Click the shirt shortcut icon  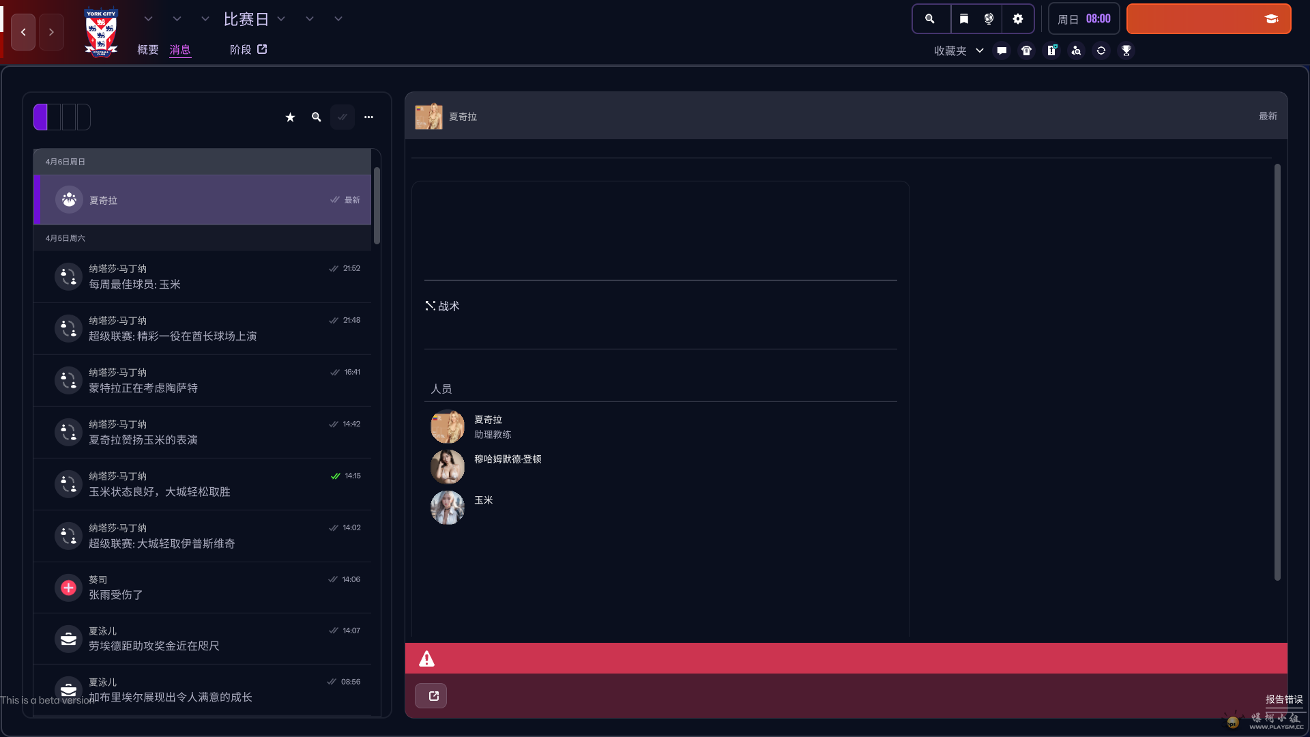click(x=1026, y=50)
